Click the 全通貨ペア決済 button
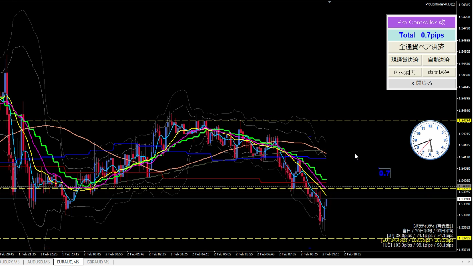Image resolution: width=473 pixels, height=266 pixels. pos(421,47)
